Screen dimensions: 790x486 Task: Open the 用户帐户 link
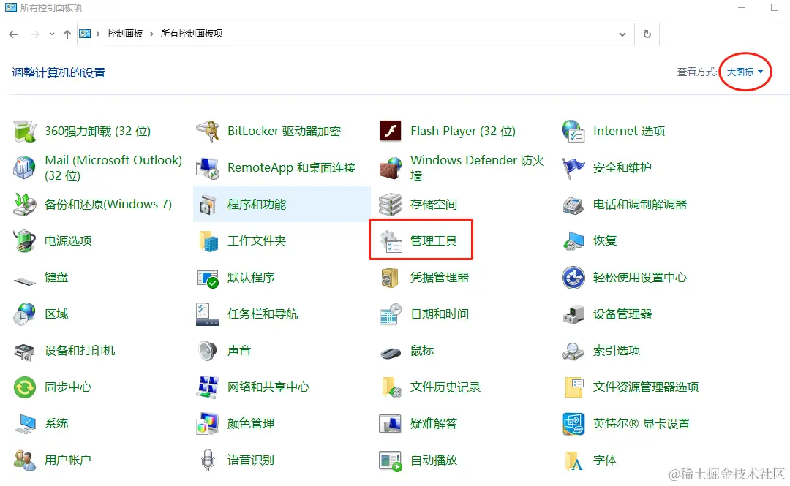(67, 460)
